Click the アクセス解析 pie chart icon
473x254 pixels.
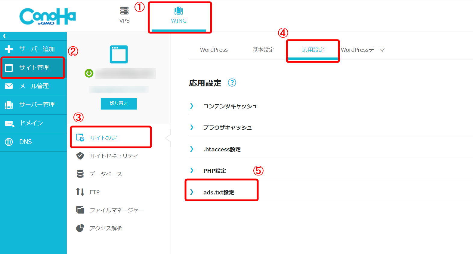pyautogui.click(x=80, y=228)
